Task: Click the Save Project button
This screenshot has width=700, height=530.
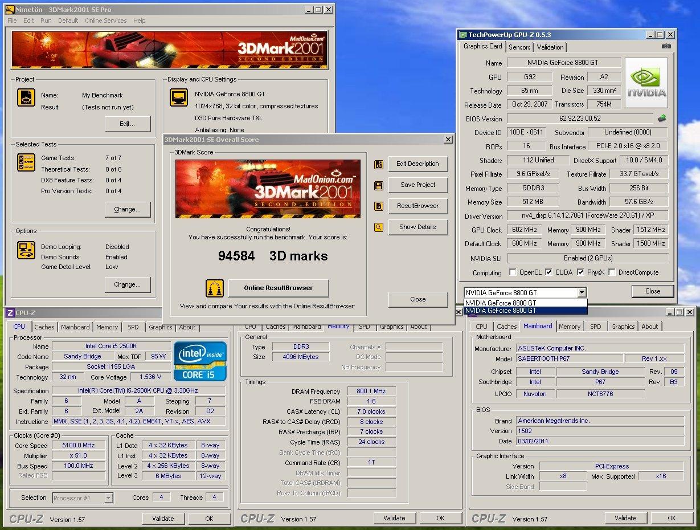Action: click(x=418, y=185)
